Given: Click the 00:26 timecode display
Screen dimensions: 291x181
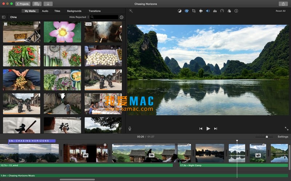Looking at the screenshot, I should click(140, 137).
